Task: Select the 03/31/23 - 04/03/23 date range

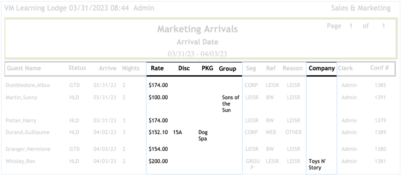Action: pos(197,54)
